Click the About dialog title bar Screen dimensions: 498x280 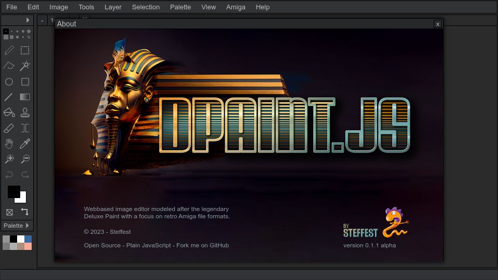coord(244,24)
